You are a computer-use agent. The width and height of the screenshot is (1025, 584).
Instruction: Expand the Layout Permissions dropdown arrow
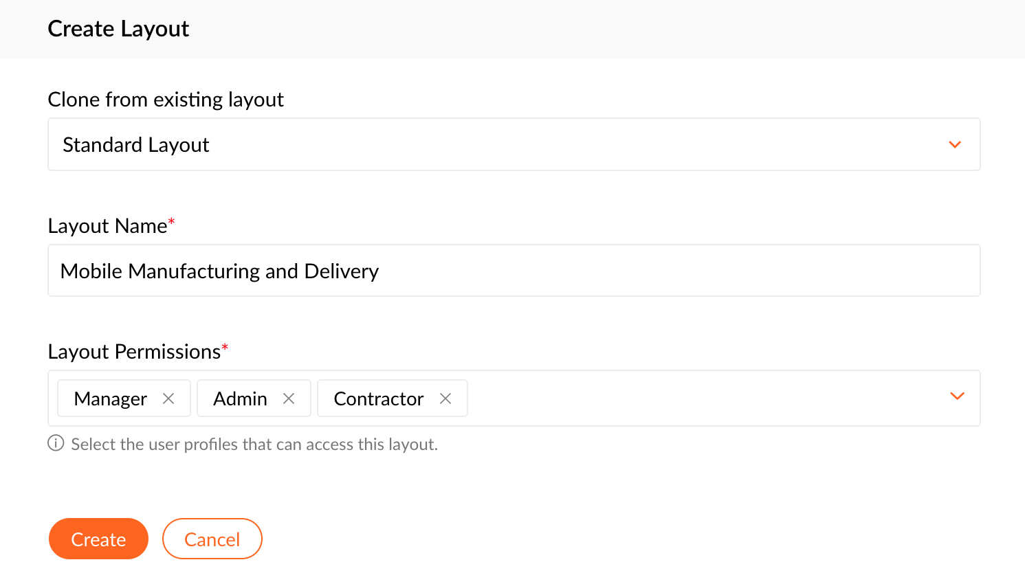tap(957, 396)
